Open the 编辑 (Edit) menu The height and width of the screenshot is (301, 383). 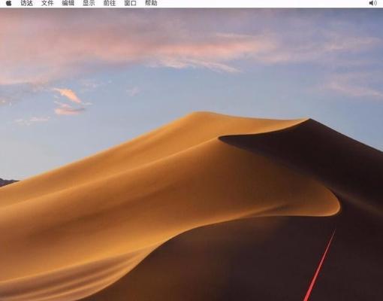pyautogui.click(x=68, y=3)
